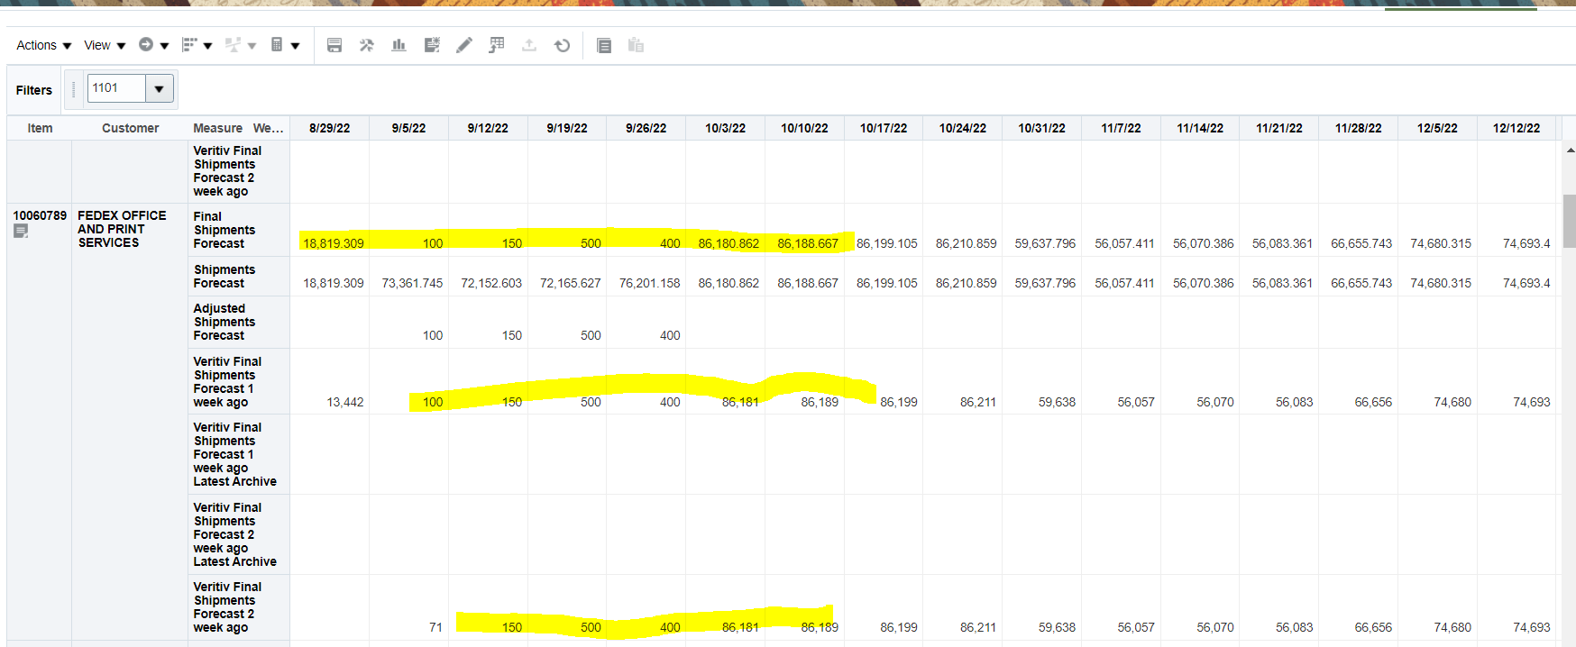Click the circular refresh arrow icon
The width and height of the screenshot is (1576, 647).
click(x=562, y=45)
